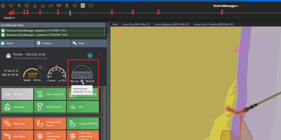Collapse left panel with the chevron handle

coord(108,25)
